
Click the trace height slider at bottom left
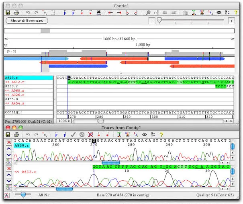(x=23, y=195)
